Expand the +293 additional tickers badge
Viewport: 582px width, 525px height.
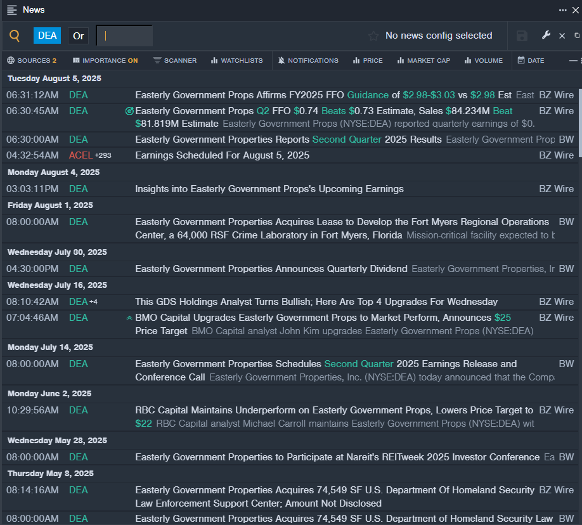[103, 155]
